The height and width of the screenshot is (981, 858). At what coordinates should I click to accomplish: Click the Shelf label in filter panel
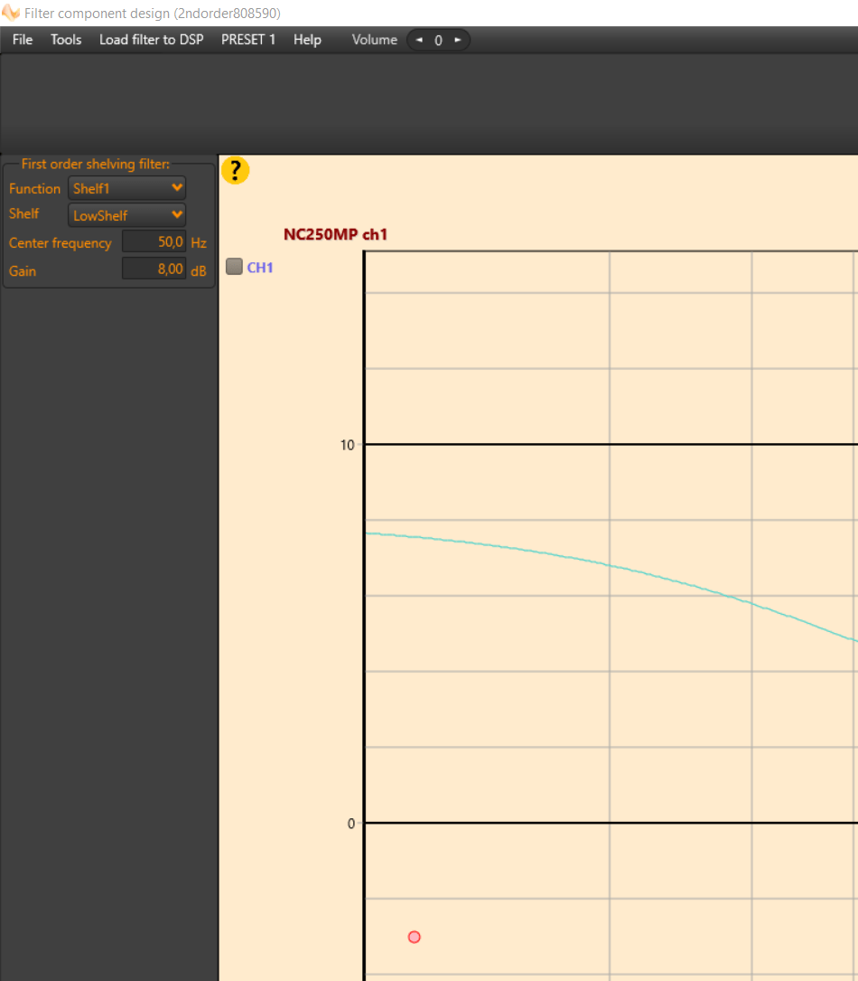click(23, 213)
